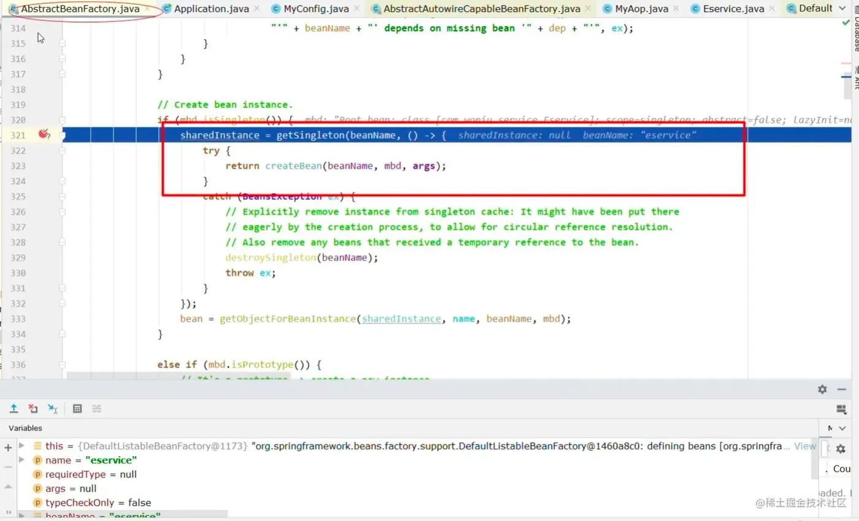Select the 'requiredType = null' variable row
This screenshot has width=859, height=521.
[417, 474]
